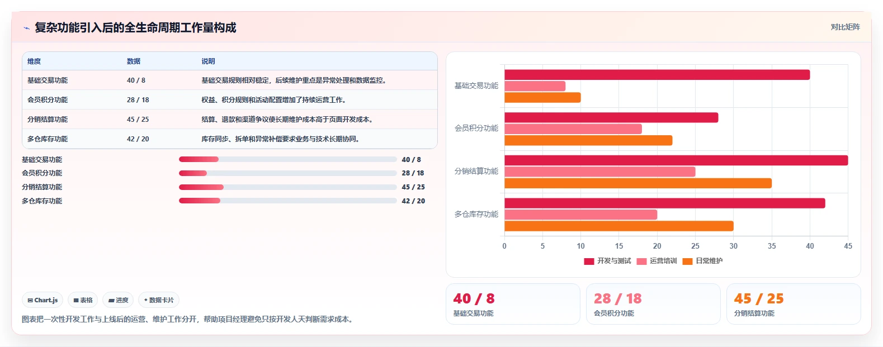
Task: Toggle the 日常维护 legend swatch
Action: pyautogui.click(x=687, y=261)
